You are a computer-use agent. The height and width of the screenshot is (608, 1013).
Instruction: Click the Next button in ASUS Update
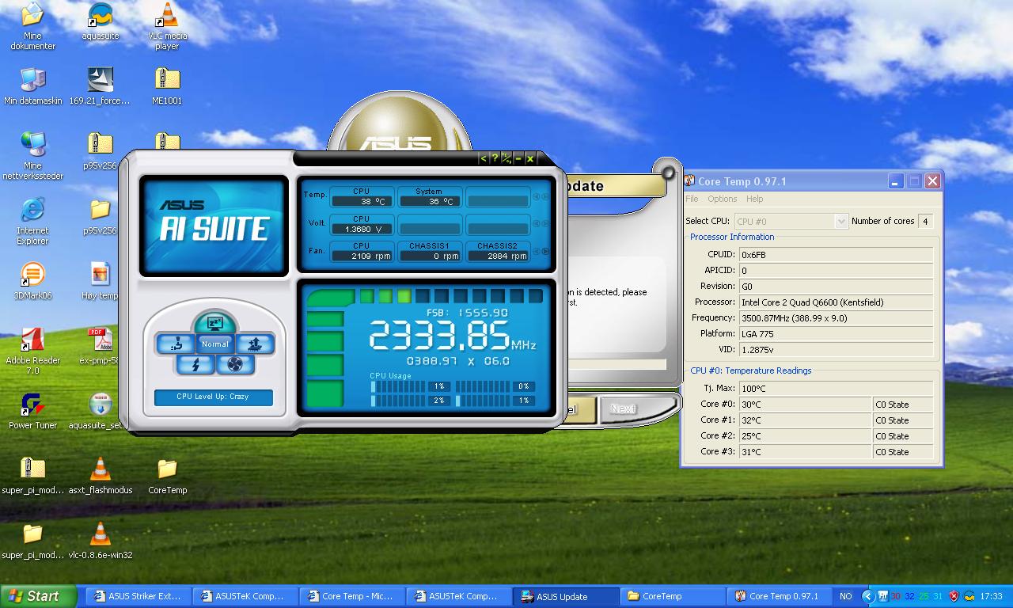pyautogui.click(x=624, y=408)
